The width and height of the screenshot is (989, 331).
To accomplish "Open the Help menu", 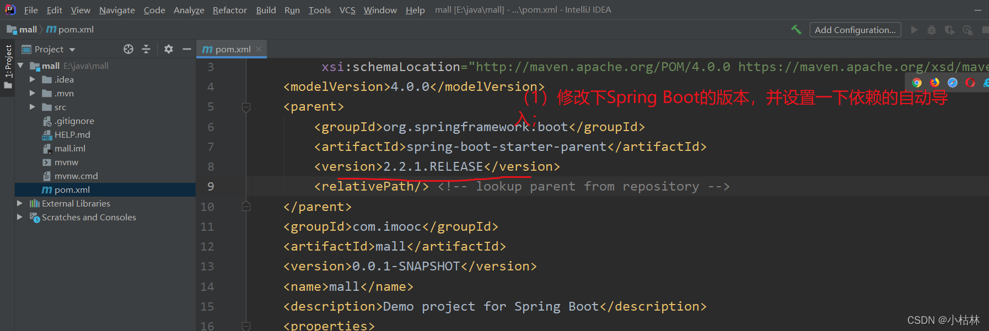I will pyautogui.click(x=415, y=10).
